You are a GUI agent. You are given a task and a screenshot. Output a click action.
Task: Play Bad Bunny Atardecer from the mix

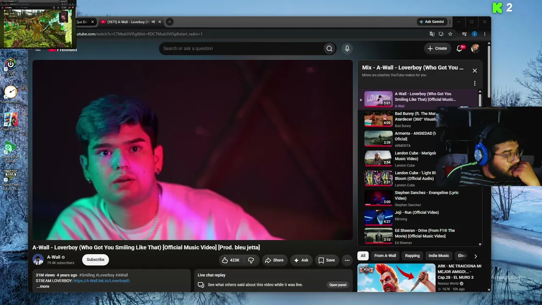pos(379,119)
